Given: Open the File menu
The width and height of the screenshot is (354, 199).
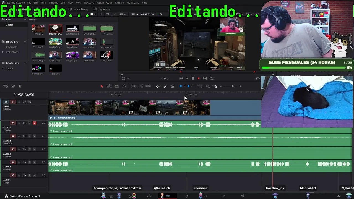Looking at the screenshot, I should pyautogui.click(x=29, y=2).
